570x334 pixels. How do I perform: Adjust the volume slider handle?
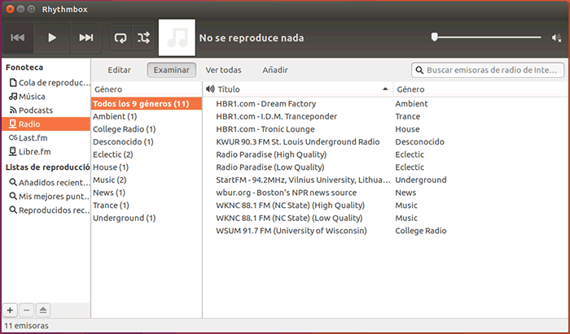point(434,37)
